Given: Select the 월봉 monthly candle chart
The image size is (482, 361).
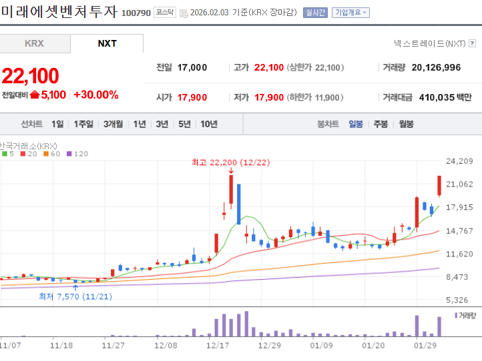Looking at the screenshot, I should 406,124.
